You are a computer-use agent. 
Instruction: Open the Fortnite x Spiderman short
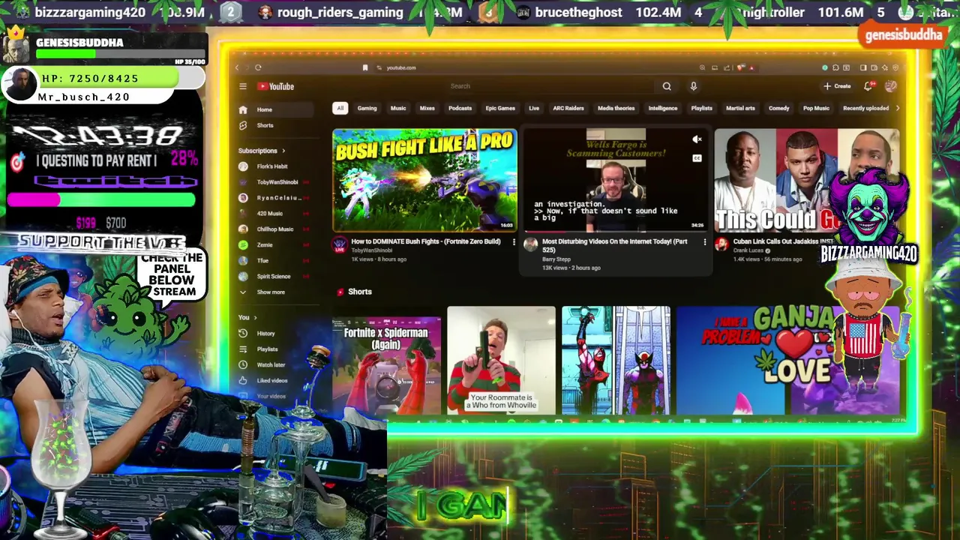pyautogui.click(x=386, y=360)
